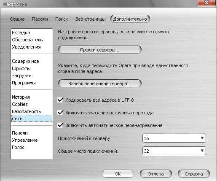
Task: Select the Поиск tab
Action: (x=62, y=19)
